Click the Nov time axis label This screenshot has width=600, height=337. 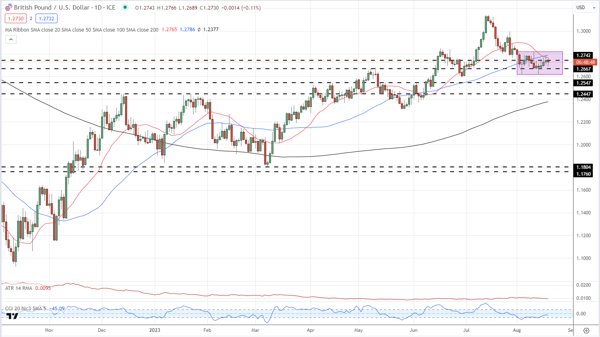49,330
